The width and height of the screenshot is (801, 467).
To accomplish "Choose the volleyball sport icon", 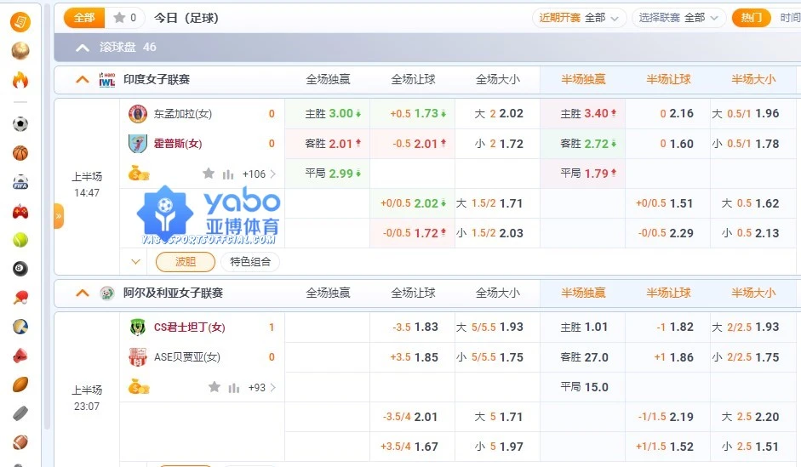I will 20,327.
